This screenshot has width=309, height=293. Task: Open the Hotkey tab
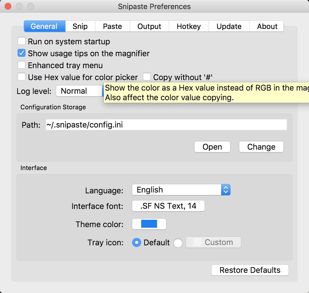coord(189,26)
